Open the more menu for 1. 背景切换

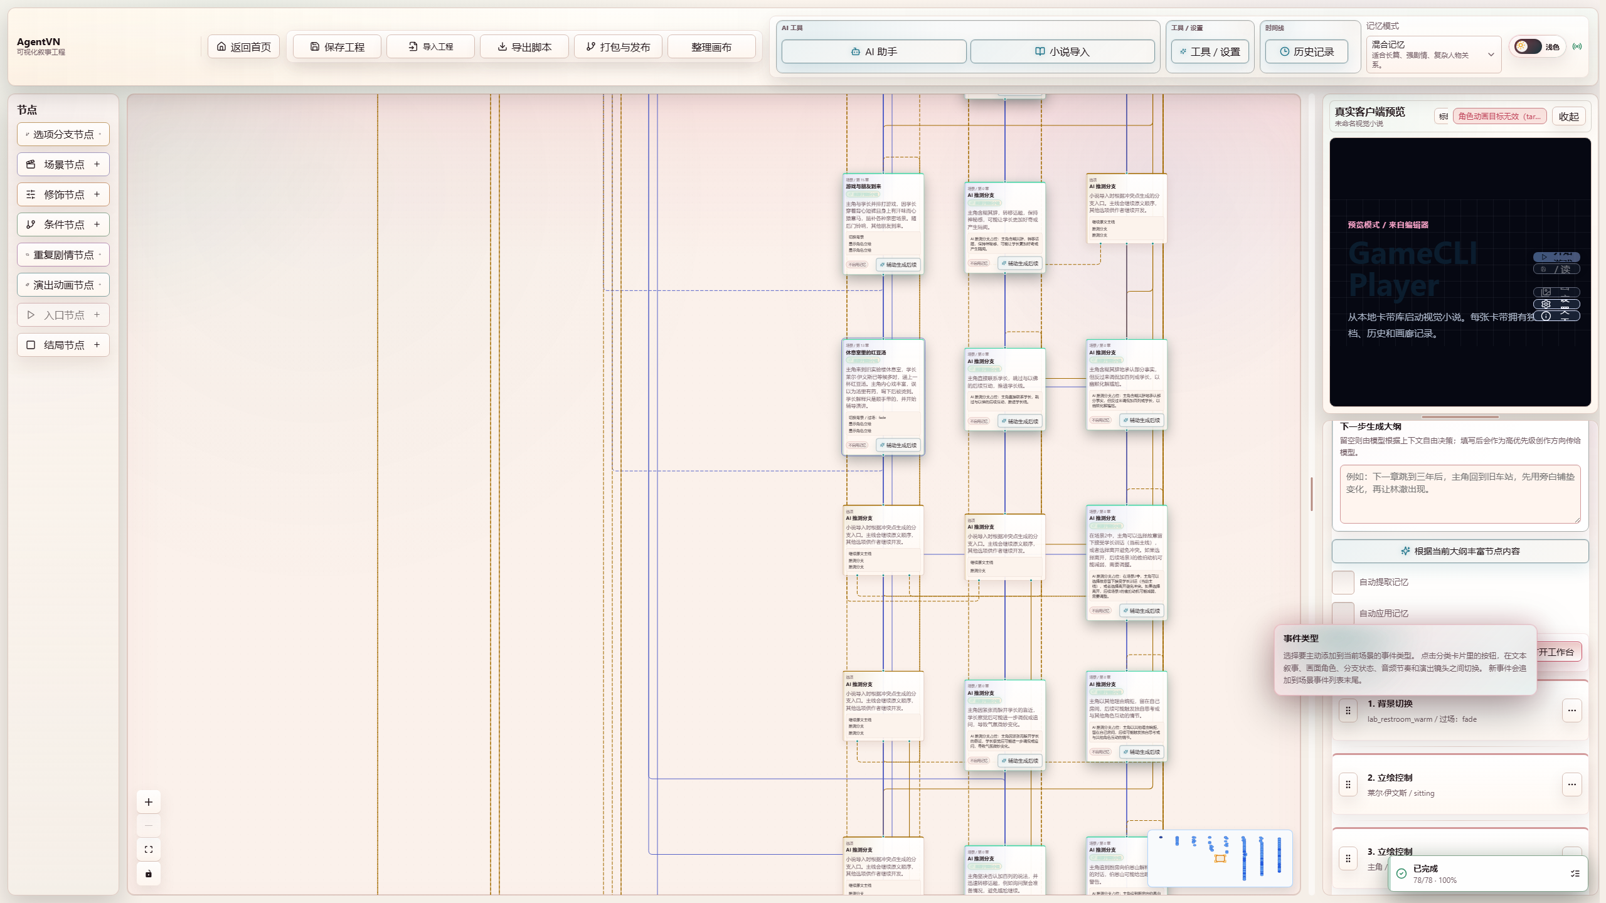click(x=1572, y=710)
